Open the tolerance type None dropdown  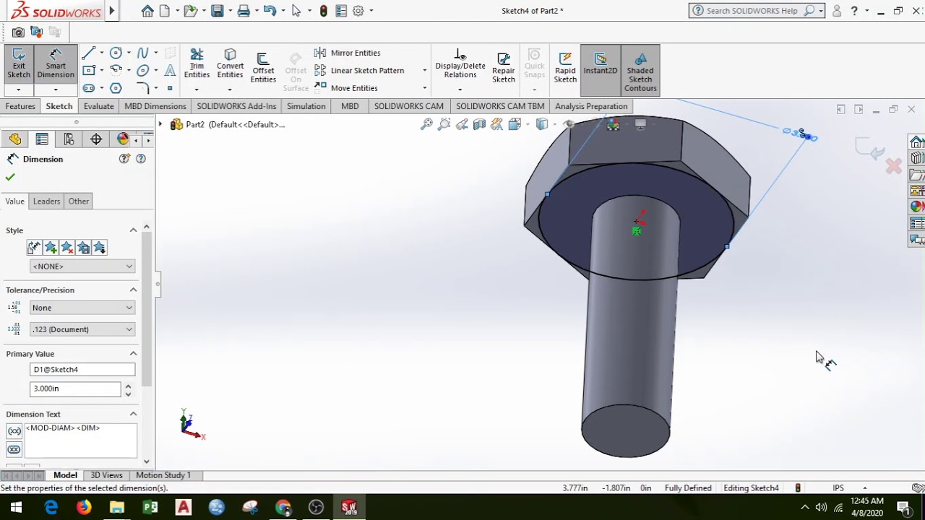82,308
